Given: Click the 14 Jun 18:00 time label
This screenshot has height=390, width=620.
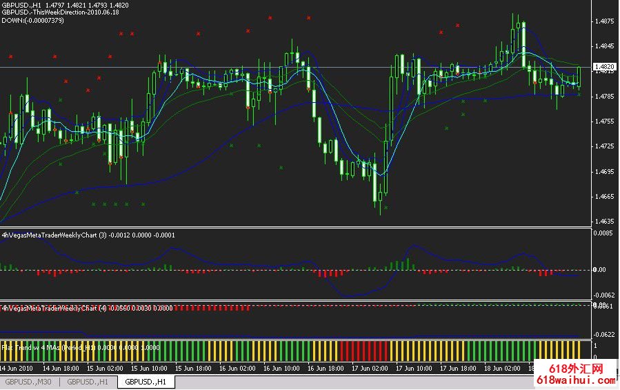Looking at the screenshot, I should (61, 368).
